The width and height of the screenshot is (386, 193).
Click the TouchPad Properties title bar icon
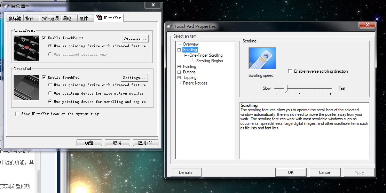click(x=170, y=26)
